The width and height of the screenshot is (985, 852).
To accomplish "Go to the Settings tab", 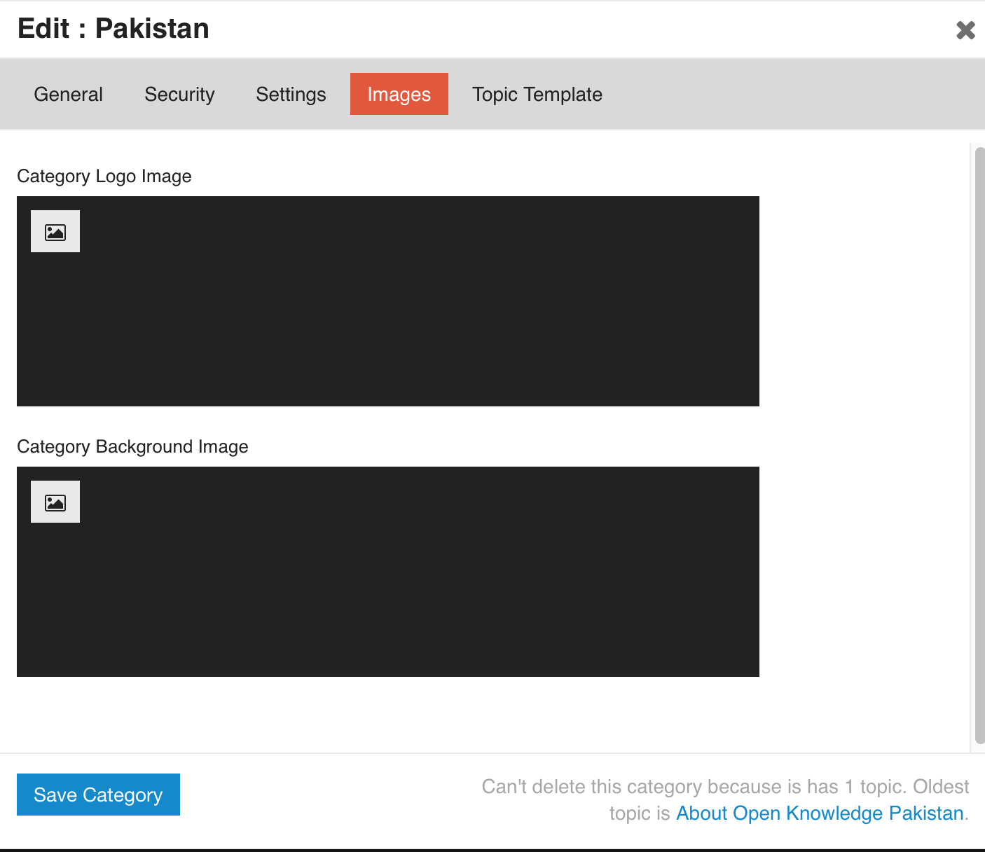I will (x=291, y=94).
